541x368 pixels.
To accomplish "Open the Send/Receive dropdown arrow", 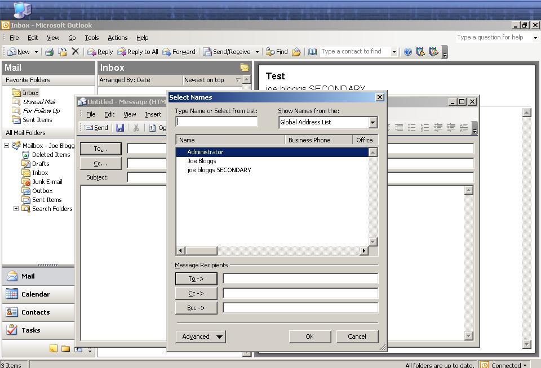I will (x=257, y=52).
